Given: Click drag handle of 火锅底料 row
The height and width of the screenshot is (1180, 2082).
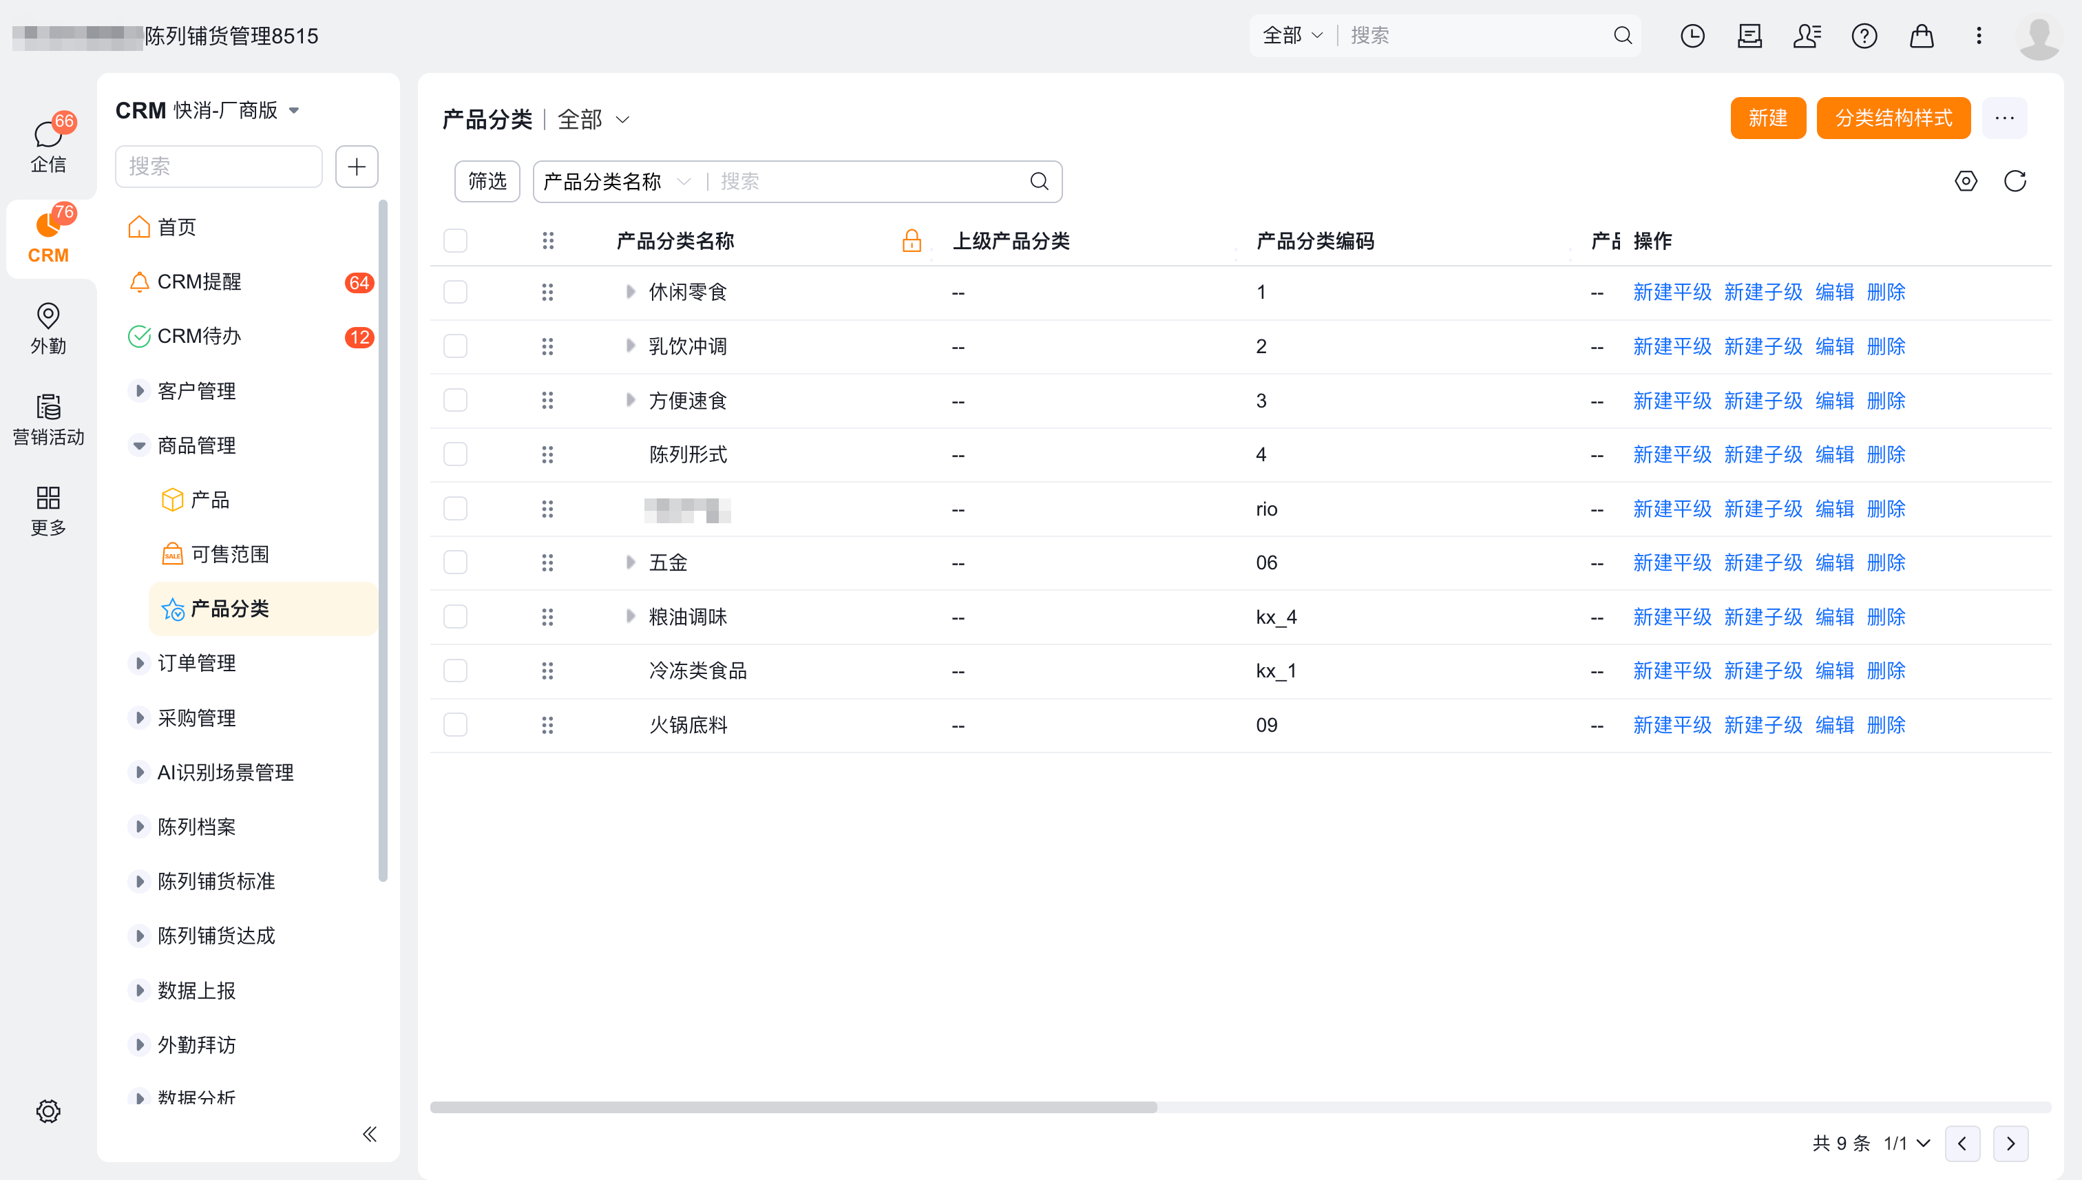Looking at the screenshot, I should click(548, 726).
